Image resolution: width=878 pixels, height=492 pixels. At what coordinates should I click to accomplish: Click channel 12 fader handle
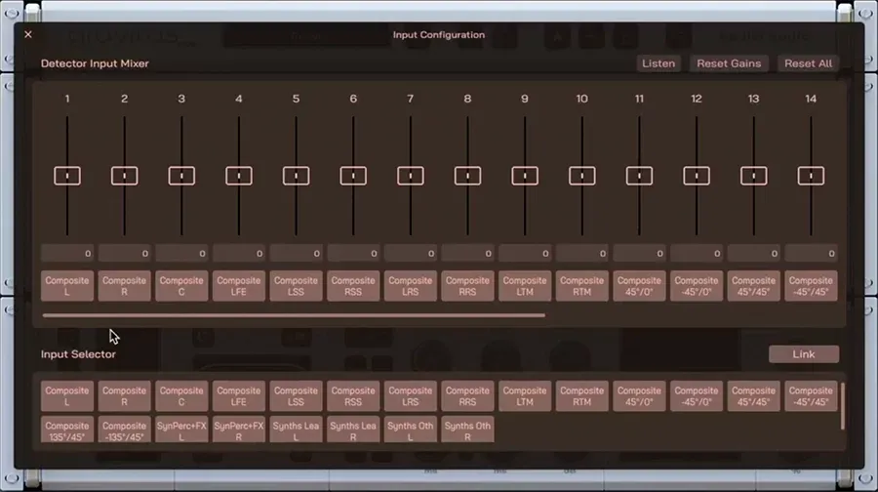pyautogui.click(x=697, y=176)
